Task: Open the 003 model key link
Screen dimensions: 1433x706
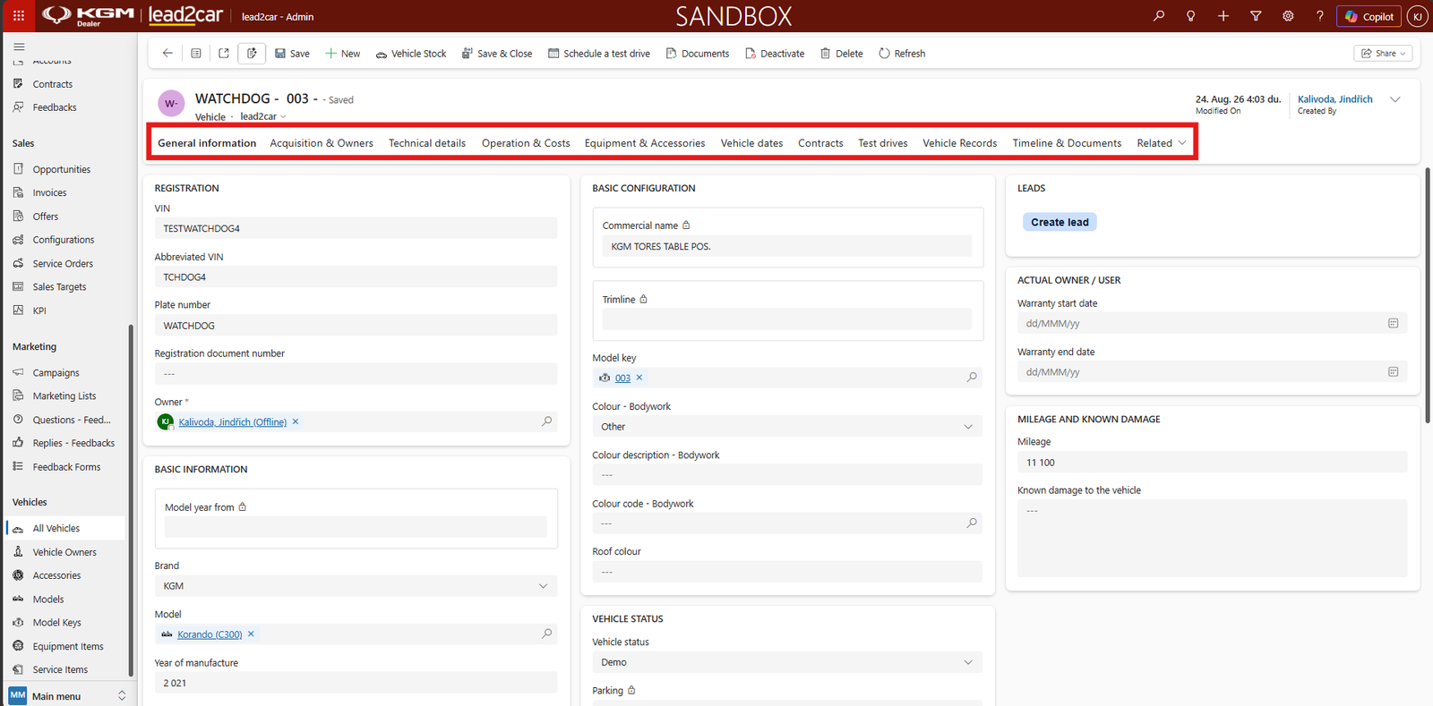Action: pyautogui.click(x=622, y=379)
